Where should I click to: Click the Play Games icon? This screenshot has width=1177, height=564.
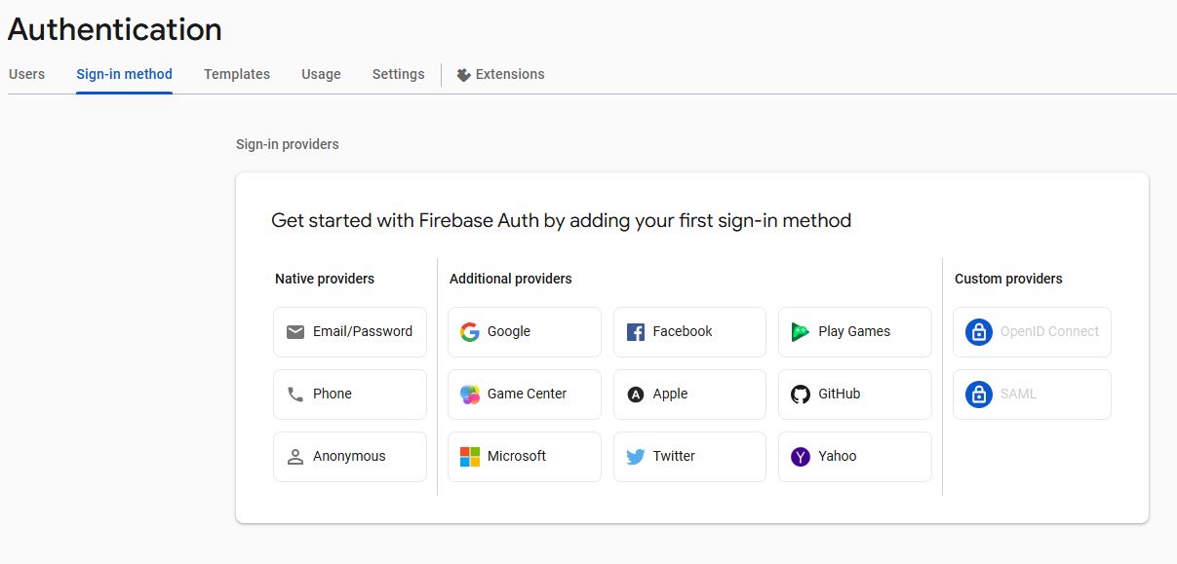tap(801, 332)
